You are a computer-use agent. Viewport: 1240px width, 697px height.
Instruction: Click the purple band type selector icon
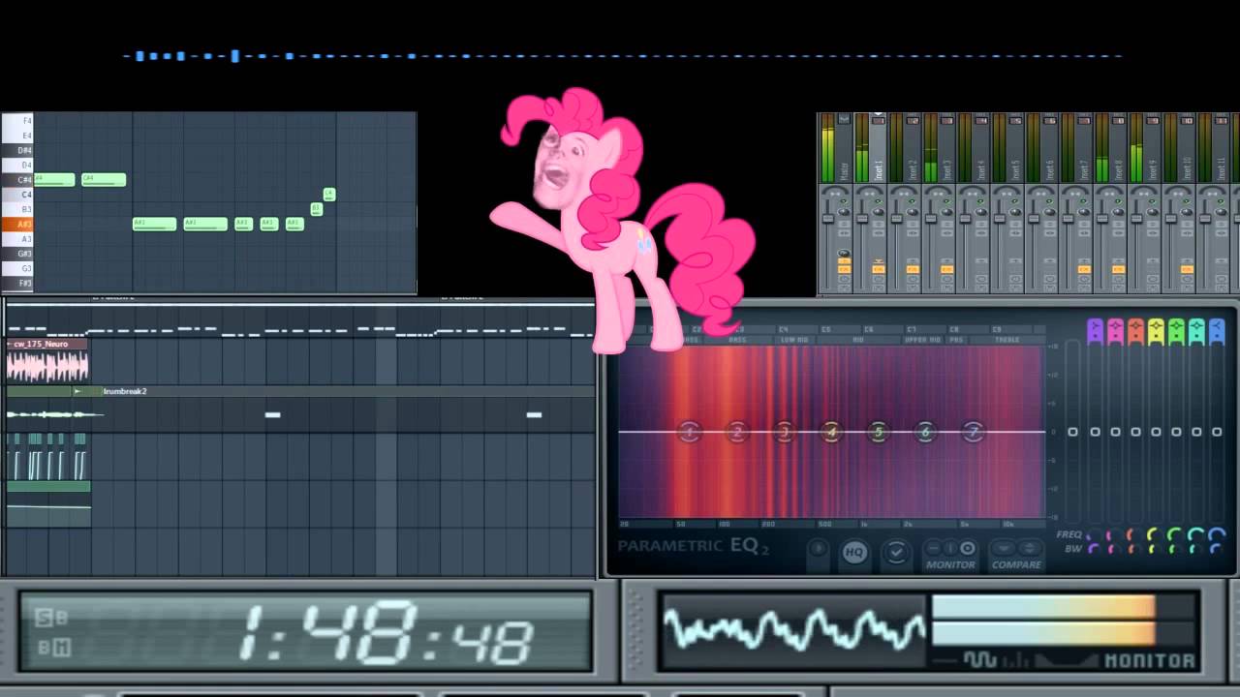click(x=1095, y=331)
